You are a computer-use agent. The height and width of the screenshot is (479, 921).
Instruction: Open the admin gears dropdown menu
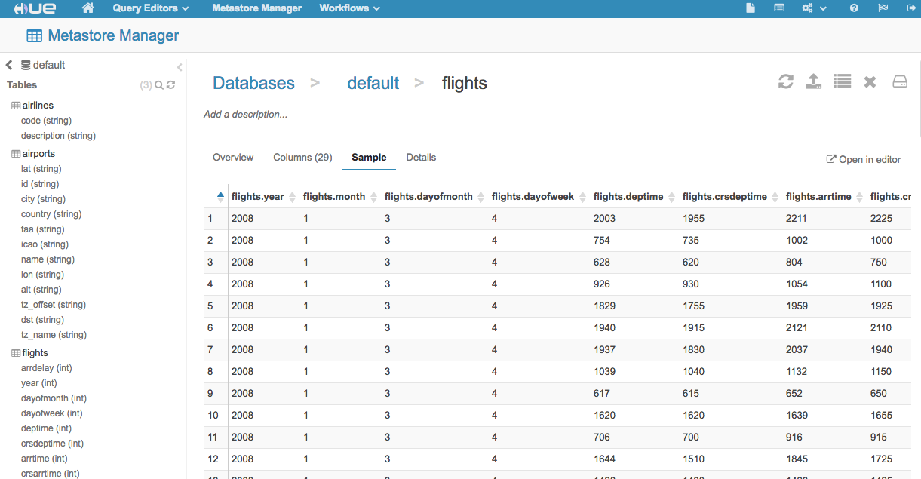coord(814,8)
